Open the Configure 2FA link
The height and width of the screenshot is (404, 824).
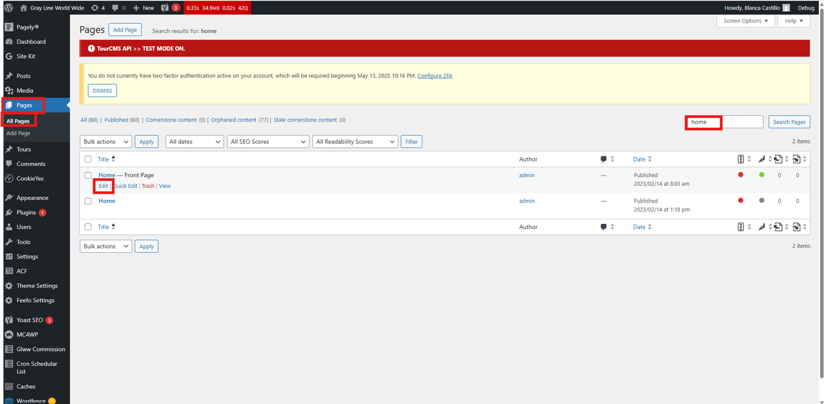435,76
